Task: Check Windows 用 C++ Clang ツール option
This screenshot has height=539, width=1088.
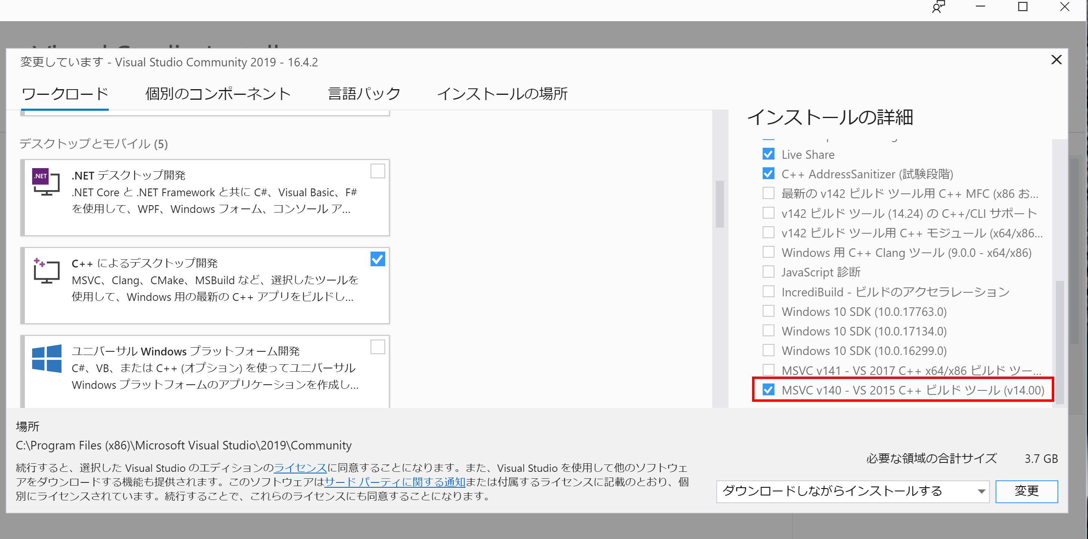Action: click(768, 252)
